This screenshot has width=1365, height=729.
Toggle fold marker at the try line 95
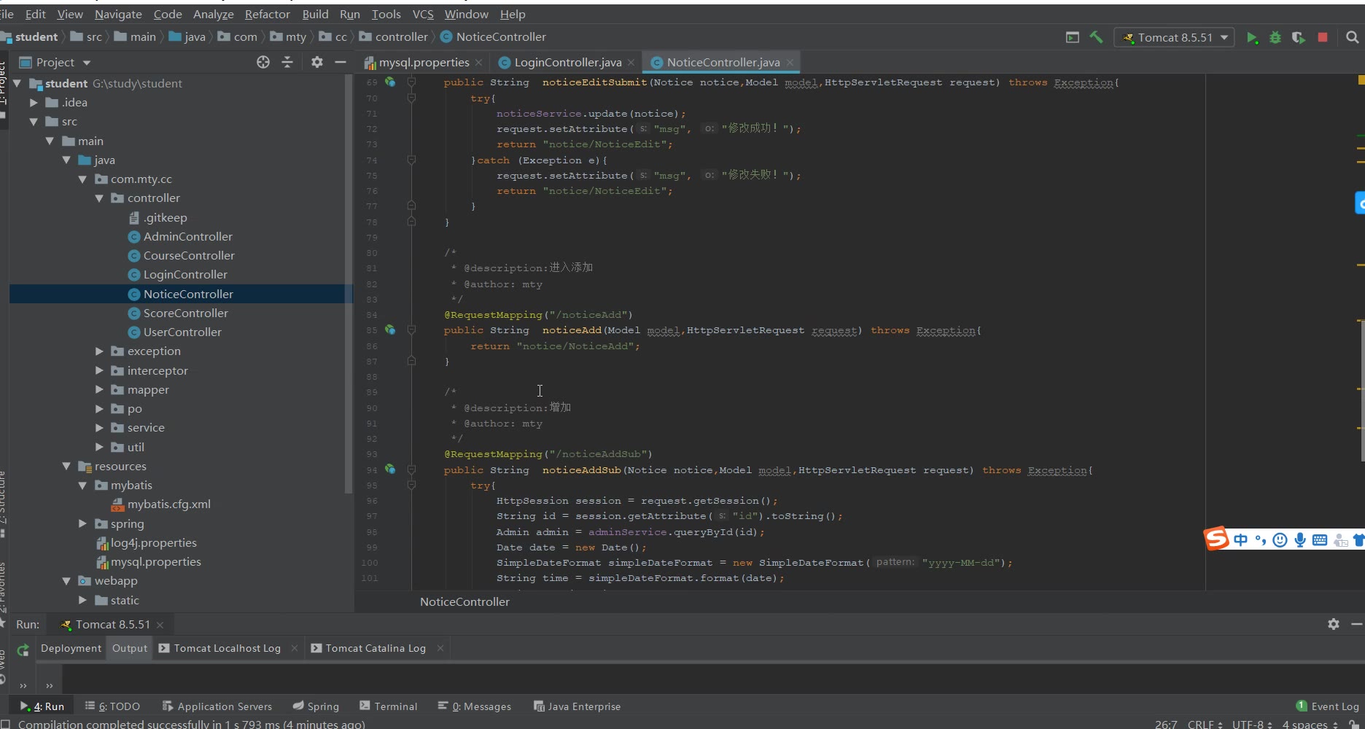pos(411,486)
